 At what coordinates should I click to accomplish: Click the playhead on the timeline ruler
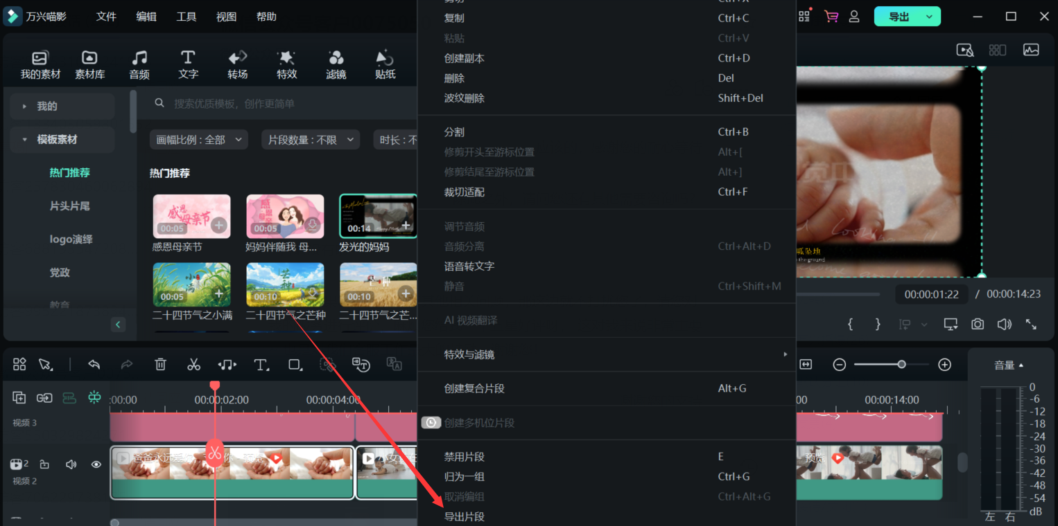215,386
